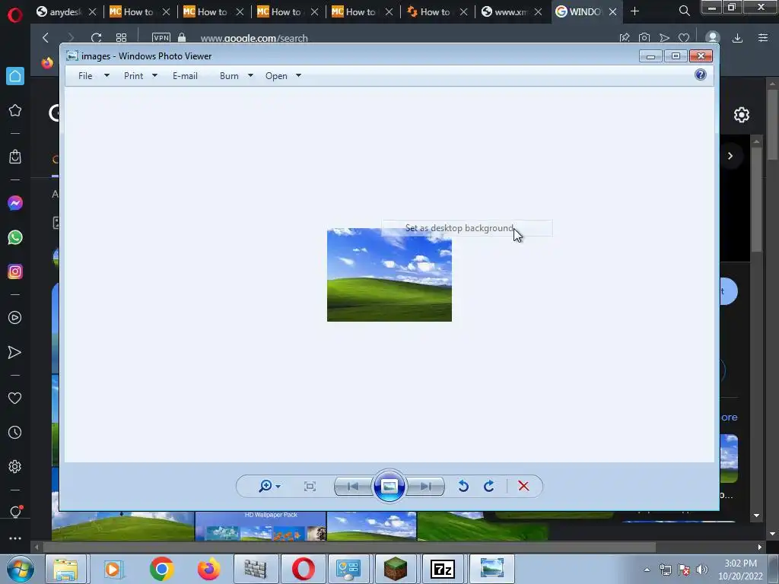Delete the photo with red X
The height and width of the screenshot is (584, 779).
(523, 486)
